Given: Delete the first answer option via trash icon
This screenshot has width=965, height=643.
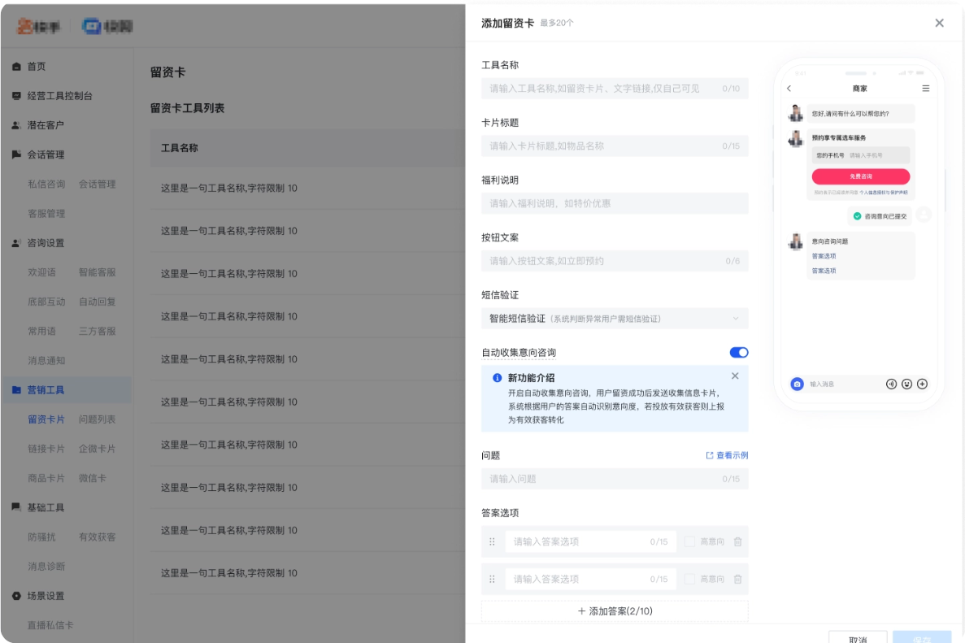Looking at the screenshot, I should coord(737,541).
